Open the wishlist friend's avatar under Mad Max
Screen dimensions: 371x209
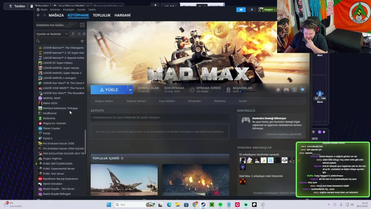point(243,182)
